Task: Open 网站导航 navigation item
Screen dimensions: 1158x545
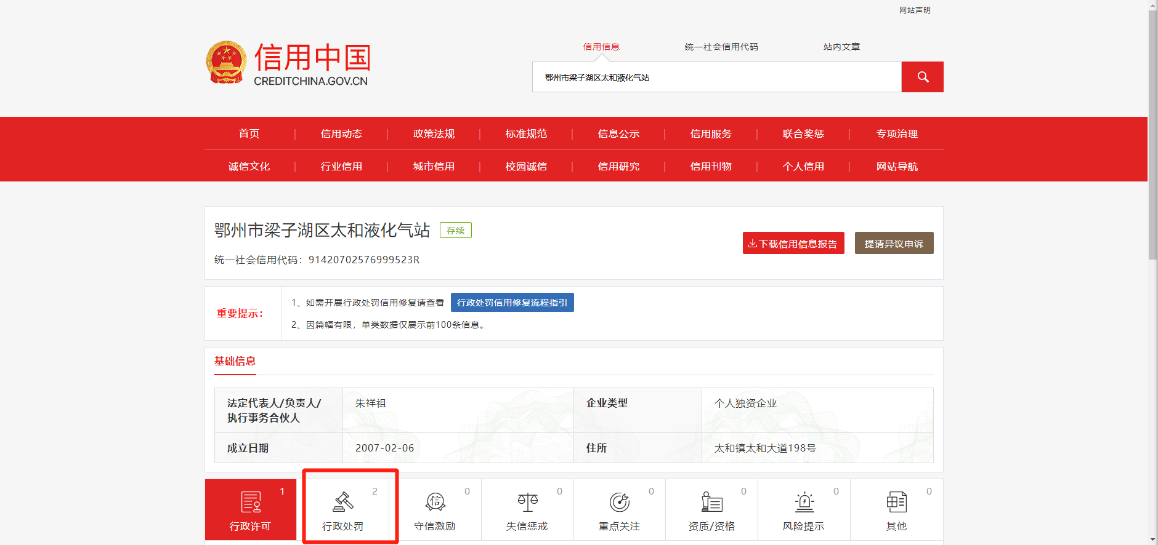Action: (897, 166)
